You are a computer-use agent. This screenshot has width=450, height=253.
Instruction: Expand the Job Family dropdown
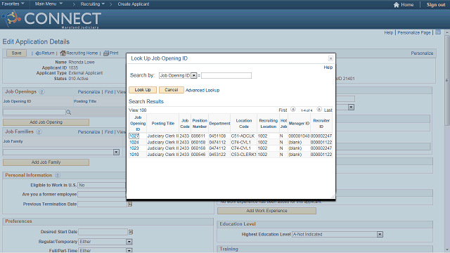pyautogui.click(x=116, y=152)
